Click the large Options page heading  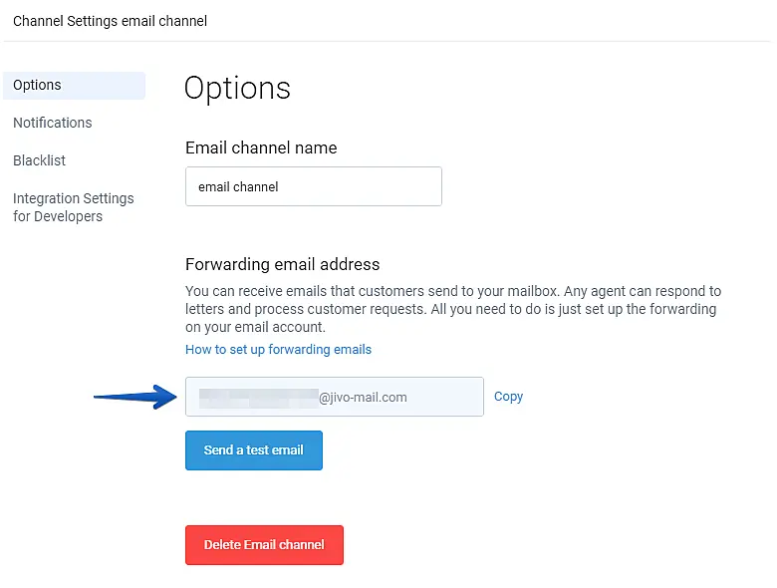pos(237,88)
